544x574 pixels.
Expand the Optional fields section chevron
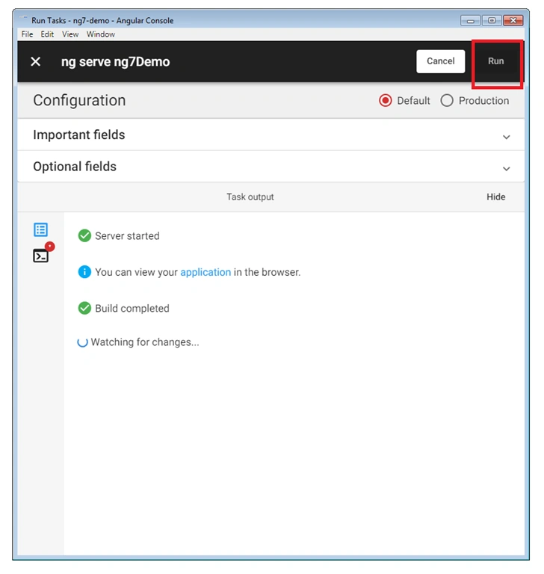tap(507, 169)
